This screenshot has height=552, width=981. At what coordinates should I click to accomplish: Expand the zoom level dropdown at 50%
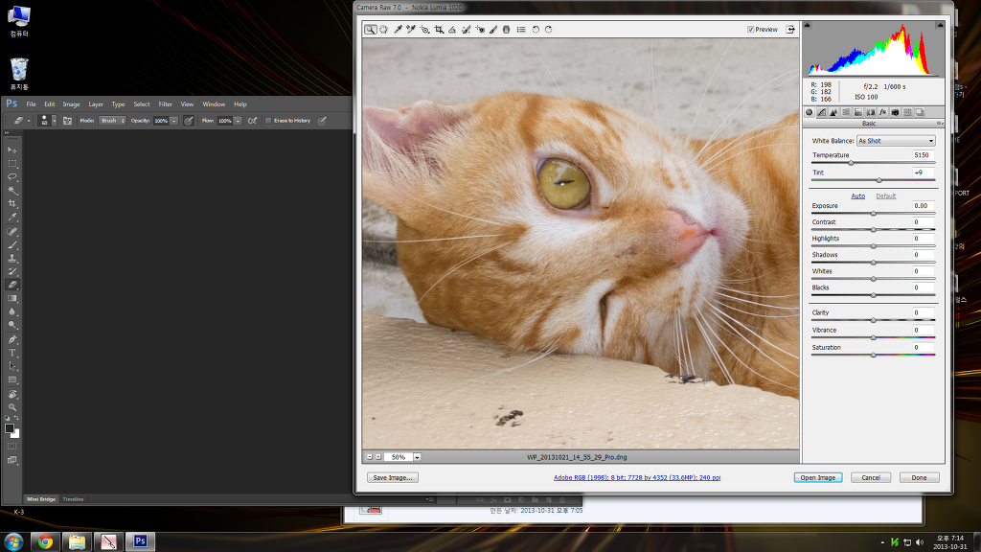[417, 457]
